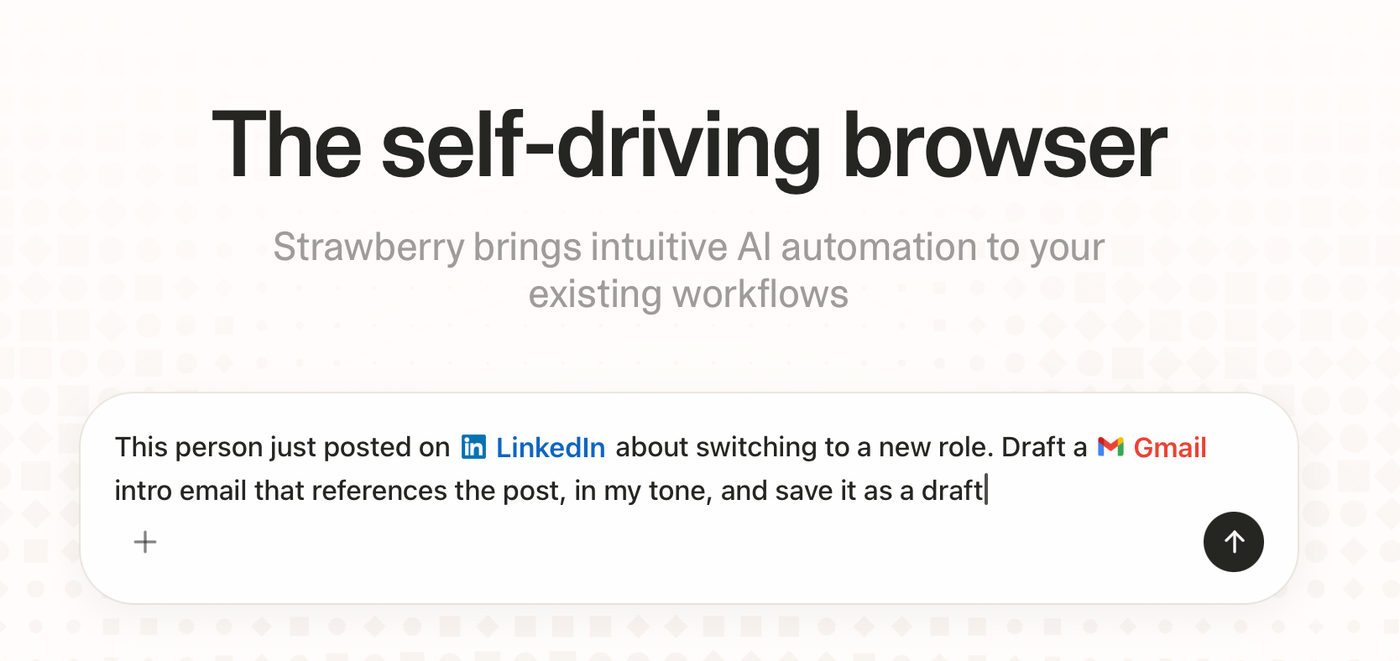Click "This person just posted on" text
Screen dimensions: 1400x661
click(x=282, y=447)
